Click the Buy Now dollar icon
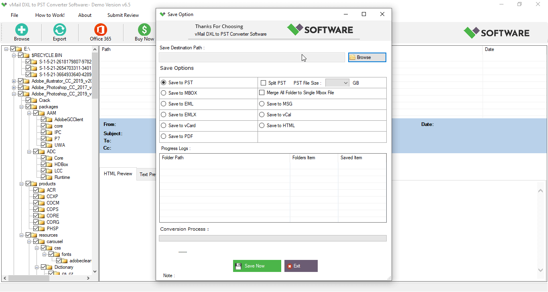The width and height of the screenshot is (548, 292). 144,30
